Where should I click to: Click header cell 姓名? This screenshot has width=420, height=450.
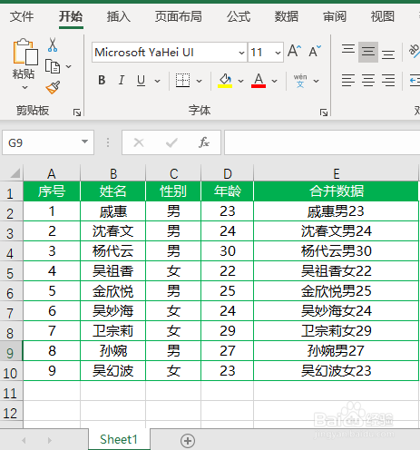112,191
